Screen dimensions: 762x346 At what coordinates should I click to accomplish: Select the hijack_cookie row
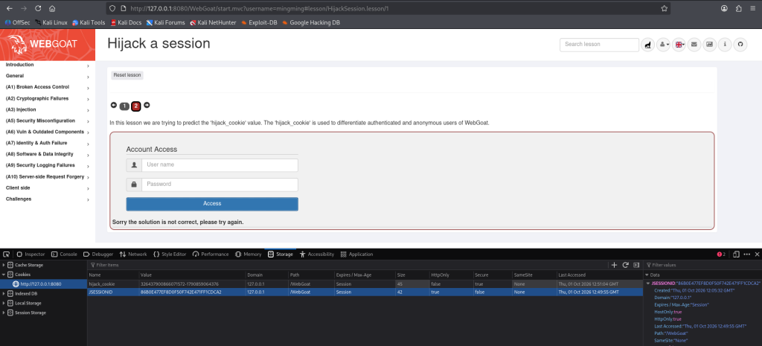[x=365, y=283]
